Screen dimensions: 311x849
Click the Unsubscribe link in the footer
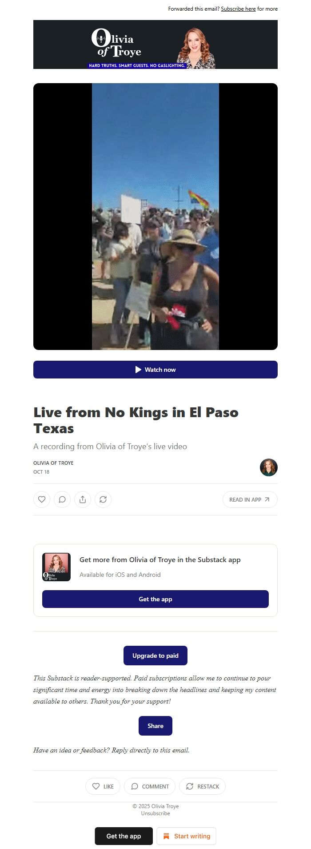pos(155,813)
